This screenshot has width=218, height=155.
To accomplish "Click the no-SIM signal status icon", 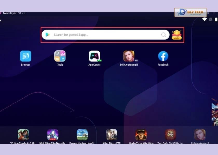I will pyautogui.click(x=210, y=19).
